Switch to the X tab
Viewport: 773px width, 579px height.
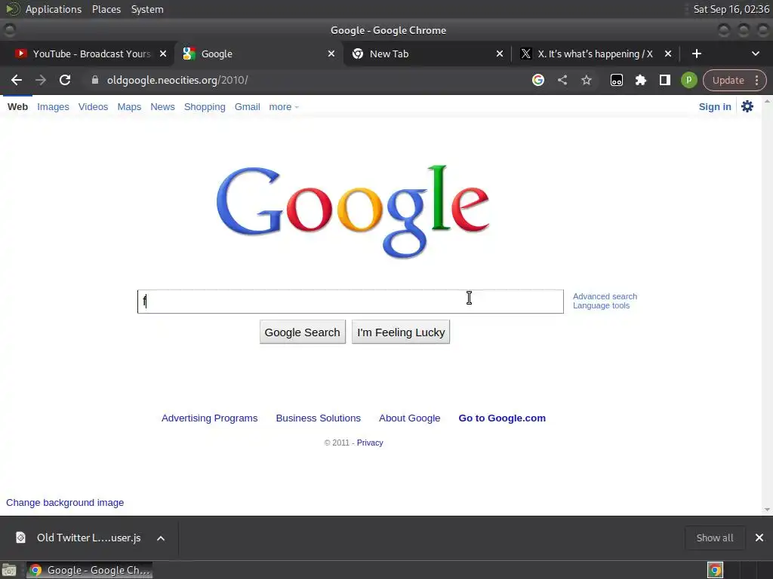pyautogui.click(x=595, y=54)
